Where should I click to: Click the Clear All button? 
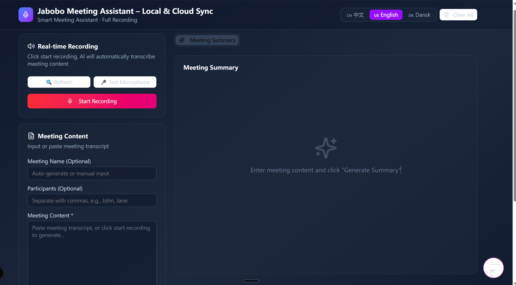[458, 15]
